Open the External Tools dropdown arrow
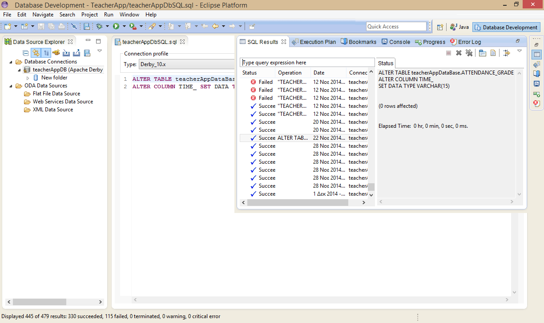 (x=141, y=27)
